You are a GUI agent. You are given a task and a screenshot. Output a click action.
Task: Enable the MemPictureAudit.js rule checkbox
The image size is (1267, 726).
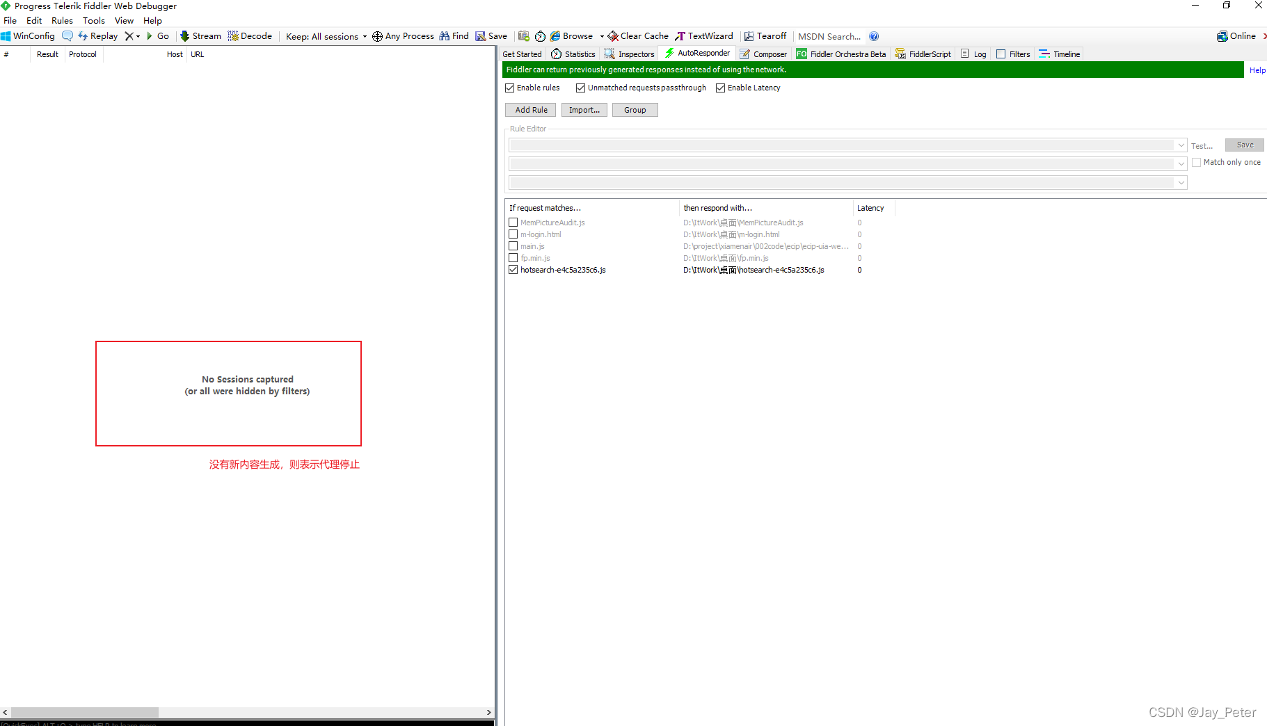[513, 223]
